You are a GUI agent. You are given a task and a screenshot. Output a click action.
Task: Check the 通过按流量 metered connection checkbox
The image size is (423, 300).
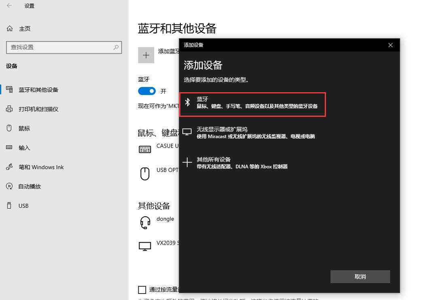pos(142,290)
